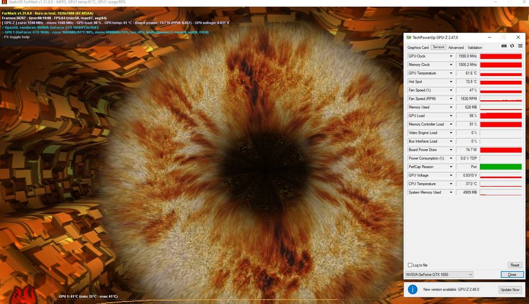
Task: Click the green PerfCap Reason graph bar
Action: point(500,167)
